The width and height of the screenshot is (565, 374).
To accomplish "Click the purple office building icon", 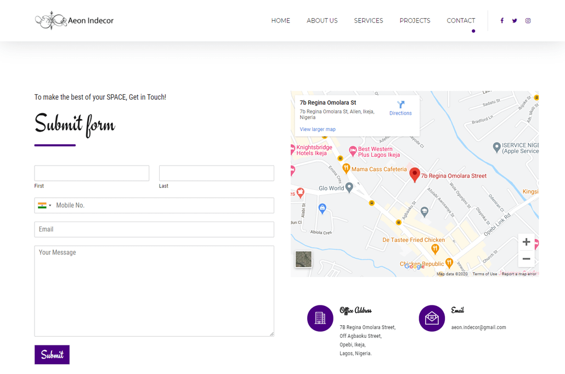I will [x=320, y=318].
